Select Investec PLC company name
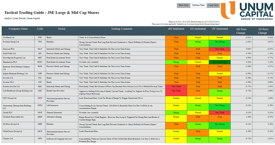The height and width of the screenshot is (145, 275). [8, 82]
